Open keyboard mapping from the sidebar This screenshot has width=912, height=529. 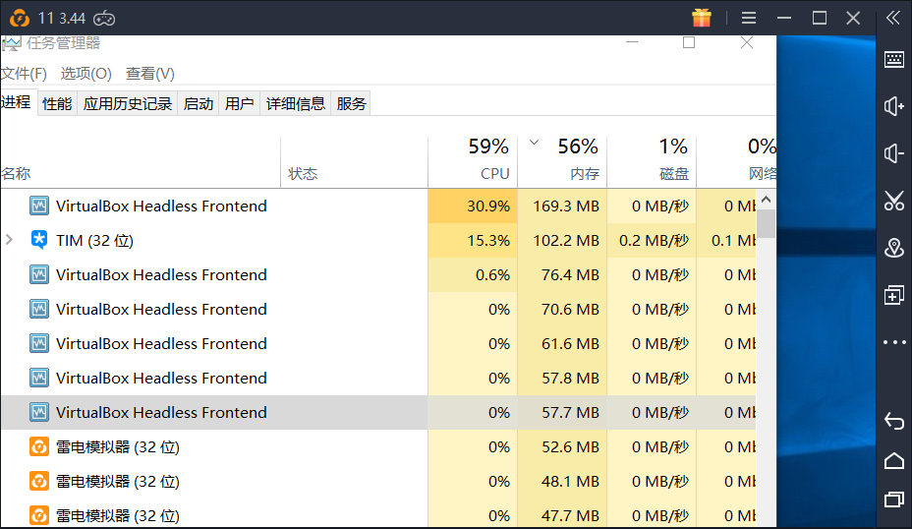coord(894,59)
